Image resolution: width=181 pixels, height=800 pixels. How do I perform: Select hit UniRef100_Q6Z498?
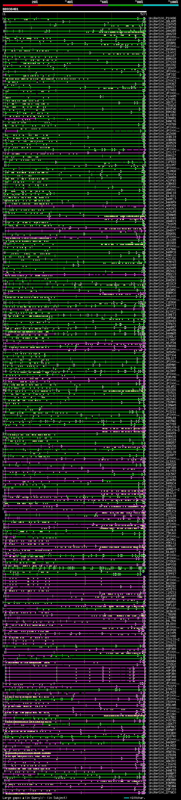click(x=162, y=134)
